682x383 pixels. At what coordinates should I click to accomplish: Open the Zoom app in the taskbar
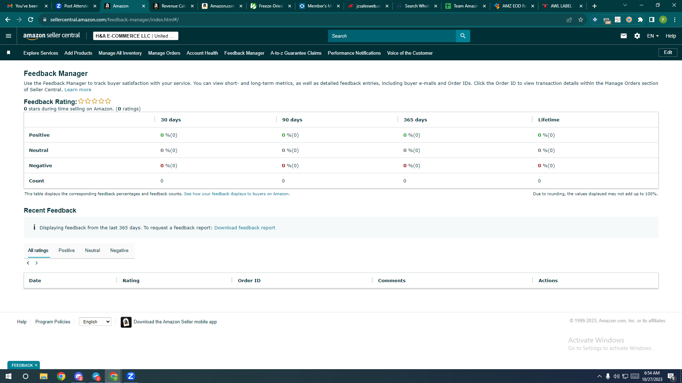131,376
